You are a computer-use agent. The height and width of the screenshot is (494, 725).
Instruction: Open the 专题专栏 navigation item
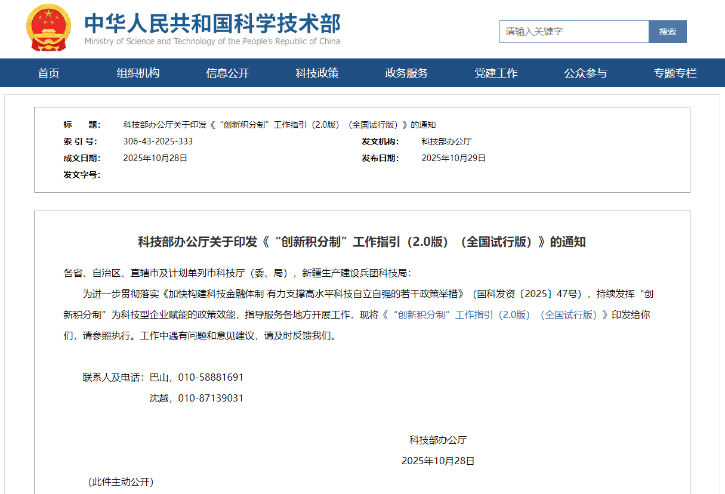[675, 73]
